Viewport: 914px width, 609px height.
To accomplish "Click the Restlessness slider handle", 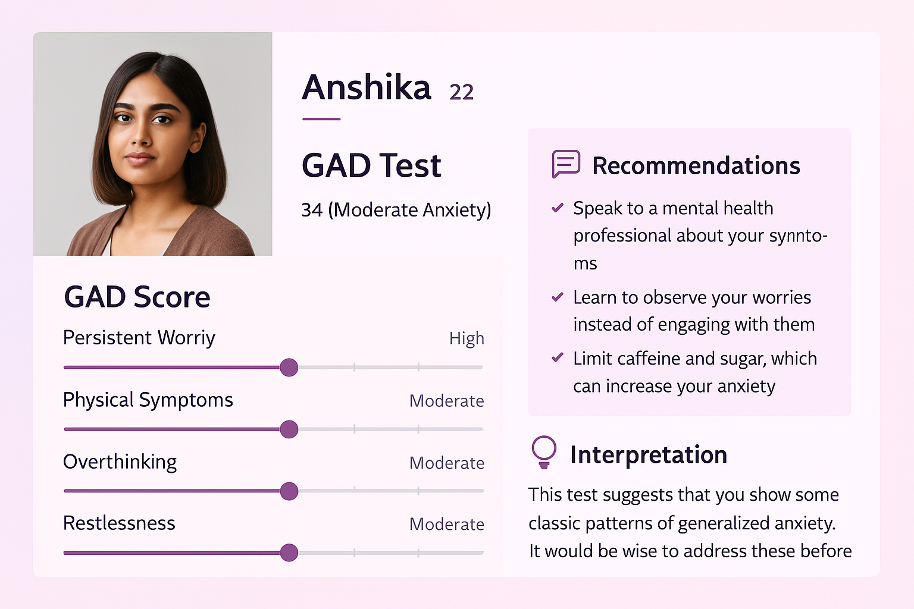I will [289, 553].
